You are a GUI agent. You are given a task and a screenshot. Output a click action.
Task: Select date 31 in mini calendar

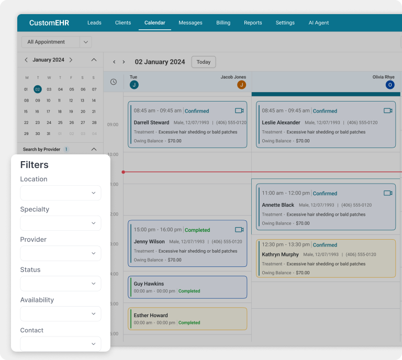pos(49,134)
